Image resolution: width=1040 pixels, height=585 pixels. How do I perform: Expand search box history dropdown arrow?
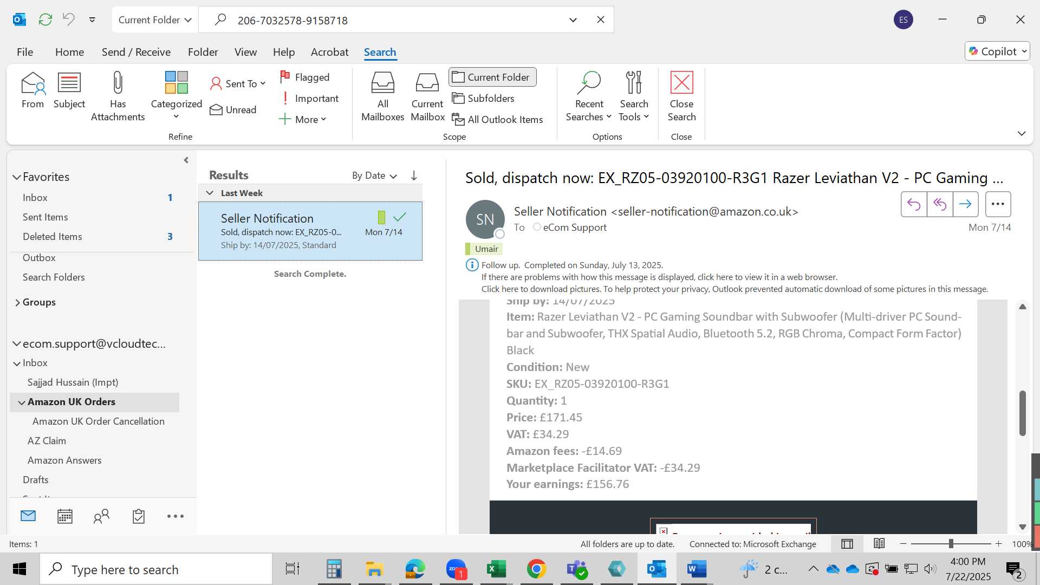coord(573,20)
